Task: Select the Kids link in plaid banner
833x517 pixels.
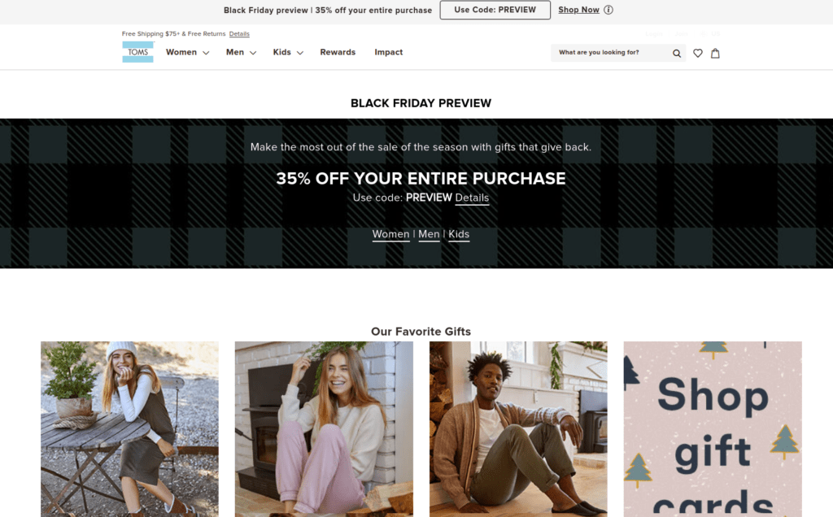Action: pyautogui.click(x=459, y=234)
